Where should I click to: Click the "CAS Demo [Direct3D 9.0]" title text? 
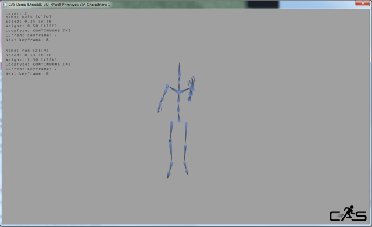coord(28,5)
